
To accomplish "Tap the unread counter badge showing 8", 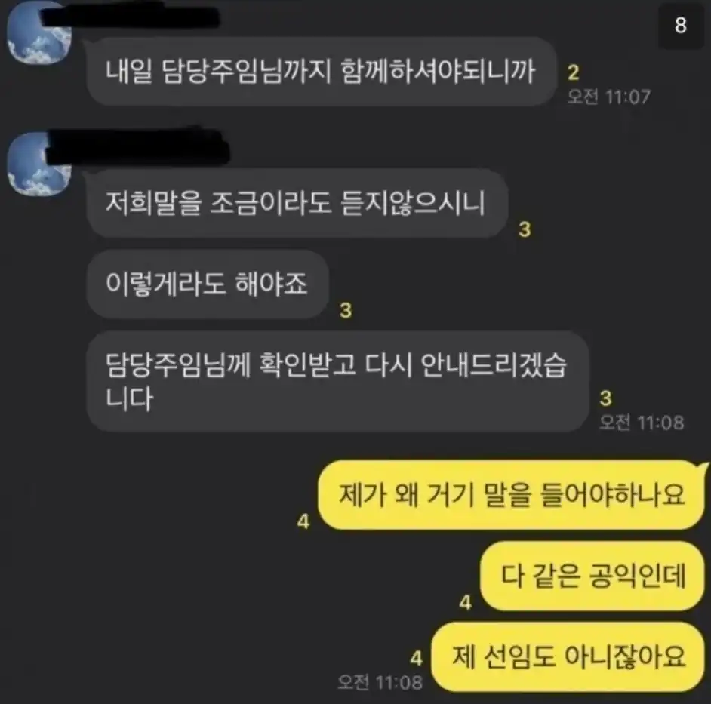I will click(680, 26).
